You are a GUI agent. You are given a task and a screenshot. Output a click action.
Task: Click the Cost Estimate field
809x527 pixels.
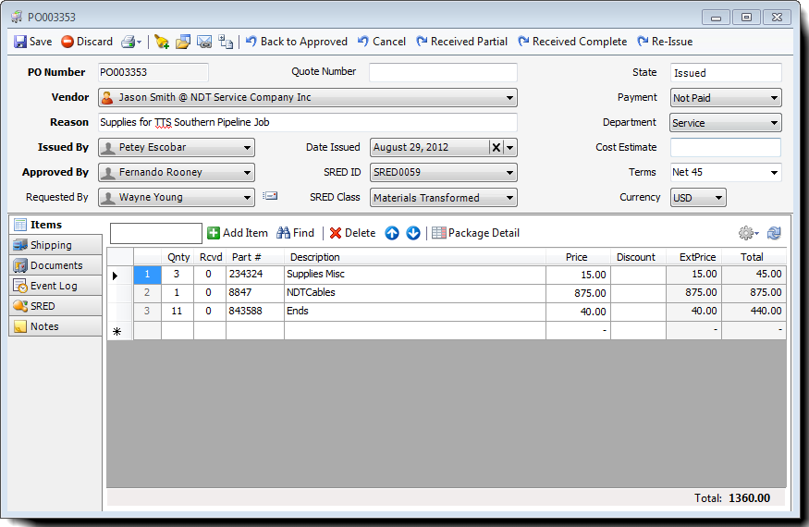pos(726,148)
